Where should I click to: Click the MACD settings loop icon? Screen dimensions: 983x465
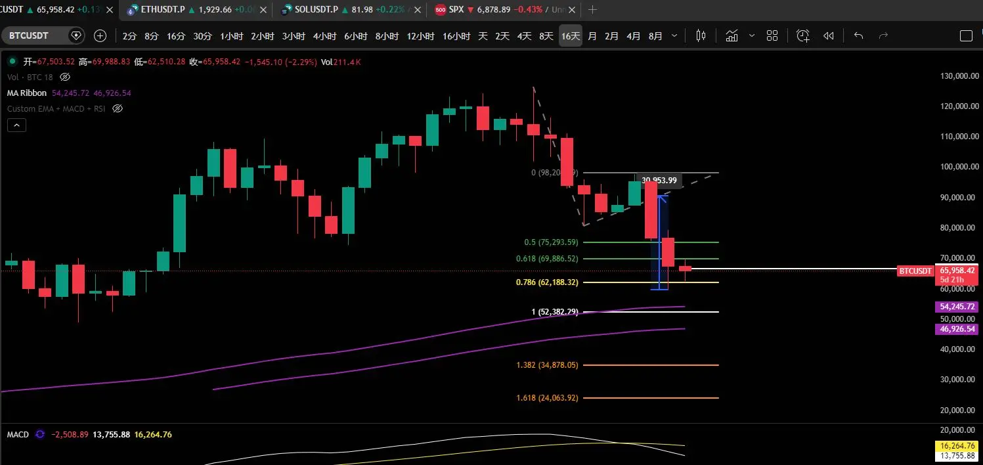40,435
